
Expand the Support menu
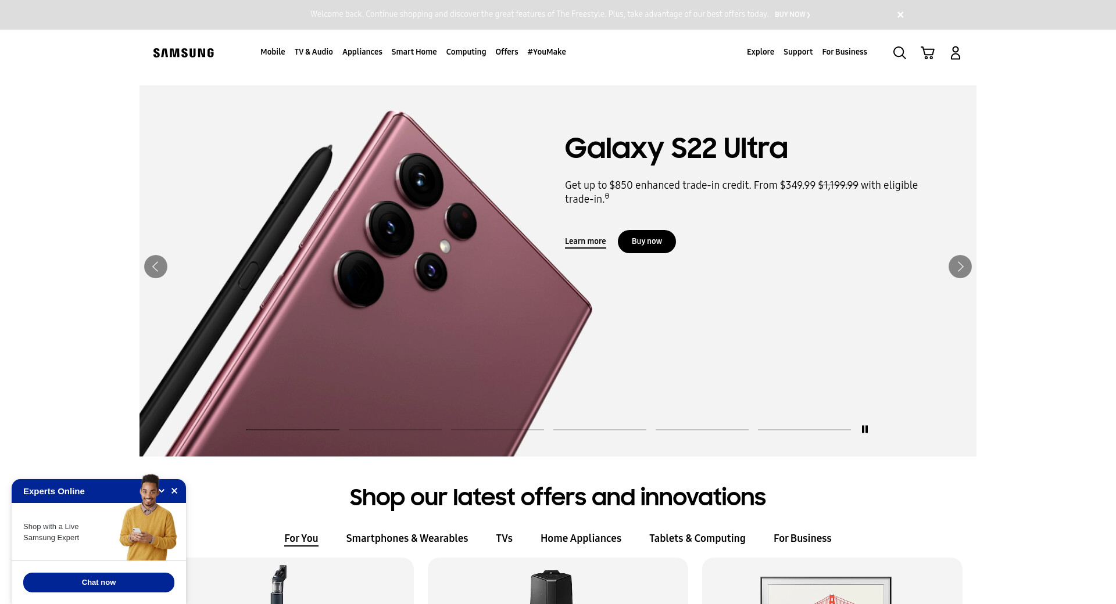tap(798, 52)
